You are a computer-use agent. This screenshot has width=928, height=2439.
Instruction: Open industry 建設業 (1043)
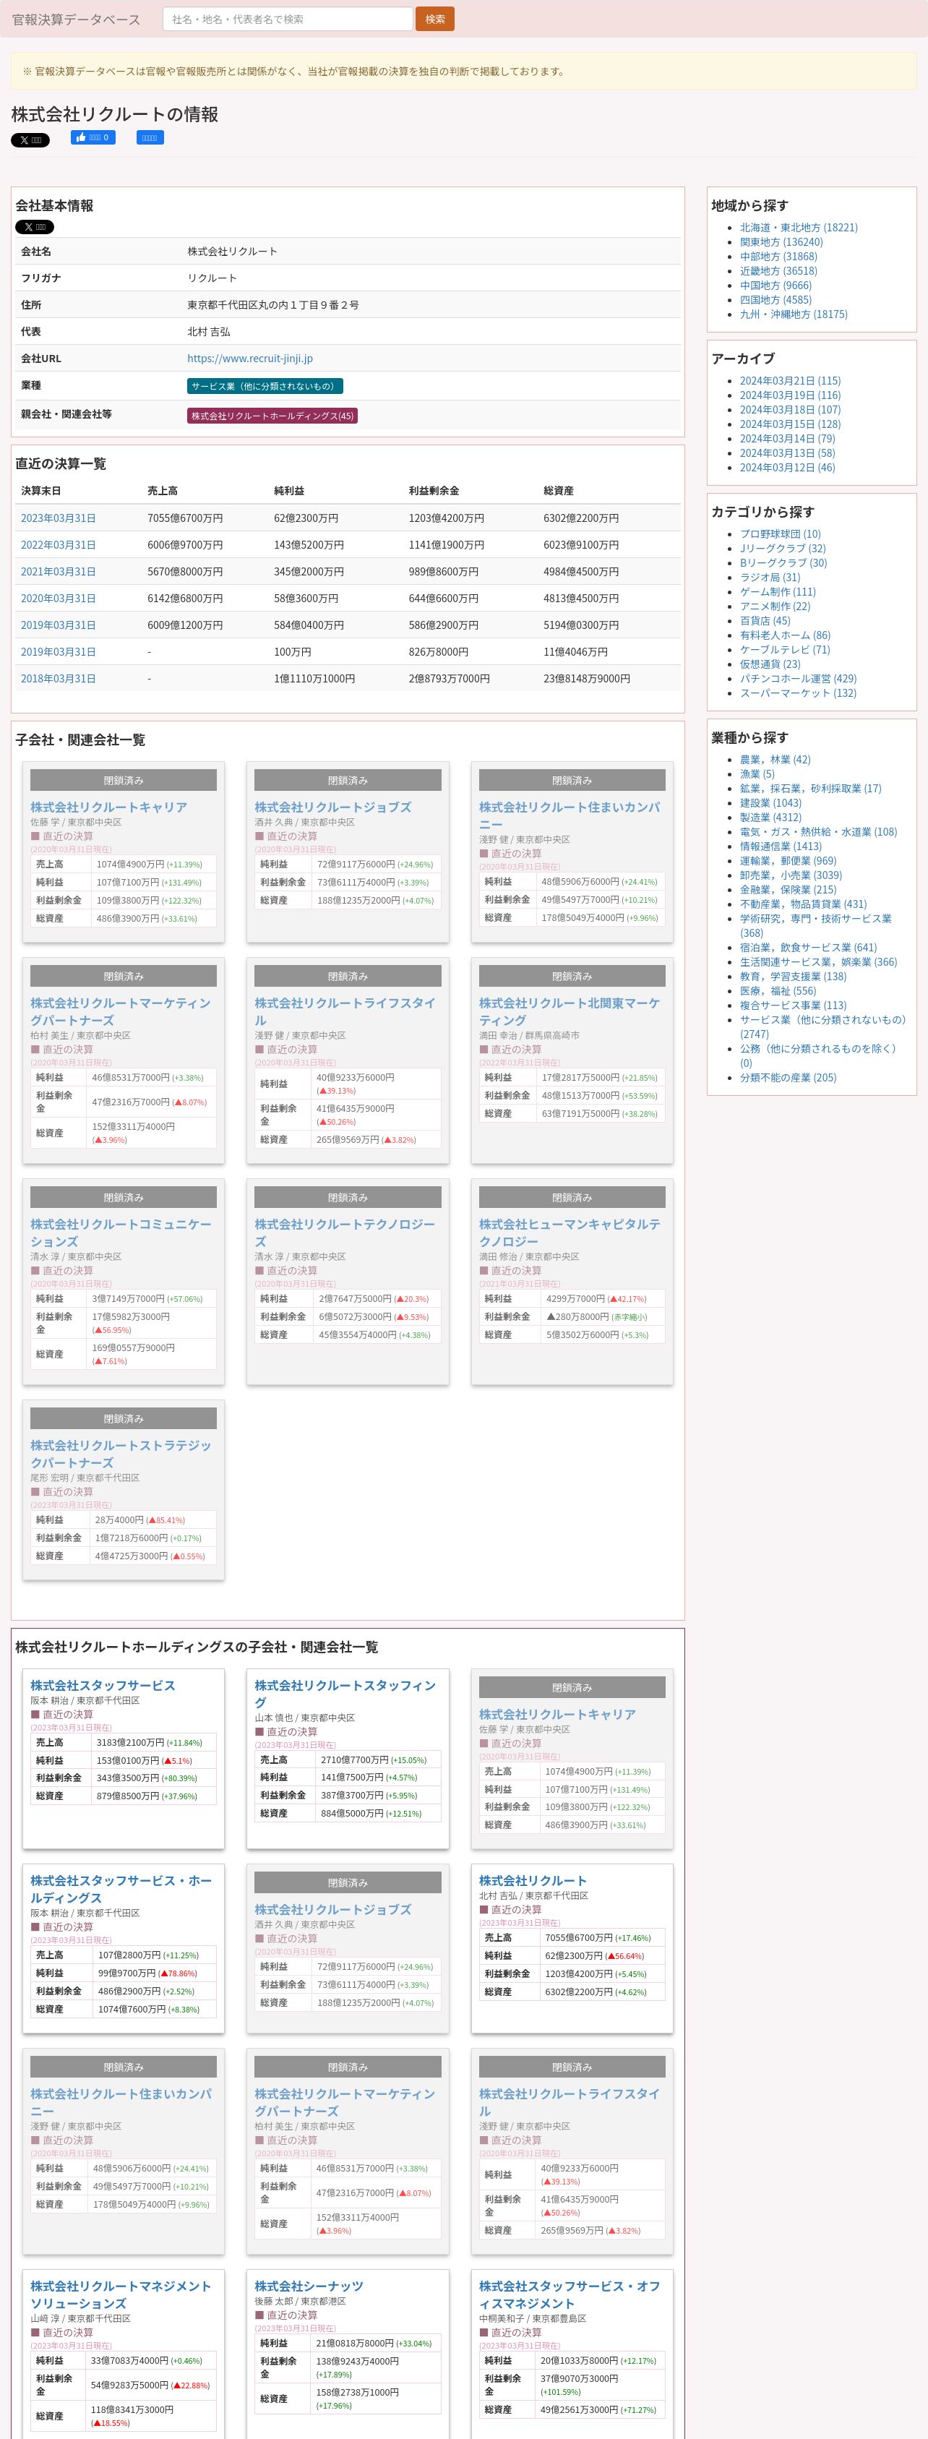tap(770, 803)
